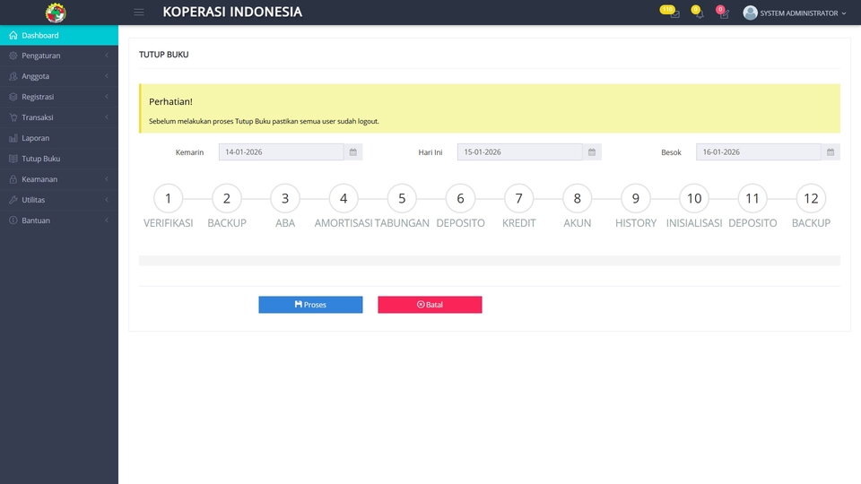The image size is (861, 484).
Task: Open the bell notifications icon
Action: (698, 13)
